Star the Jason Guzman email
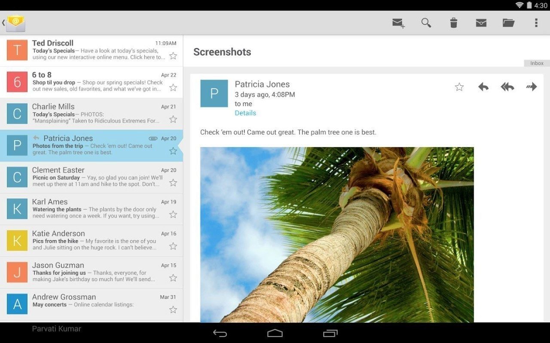 pos(173,278)
